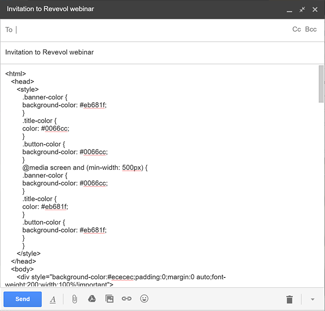Attach files using the paperclip icon

coord(74,299)
